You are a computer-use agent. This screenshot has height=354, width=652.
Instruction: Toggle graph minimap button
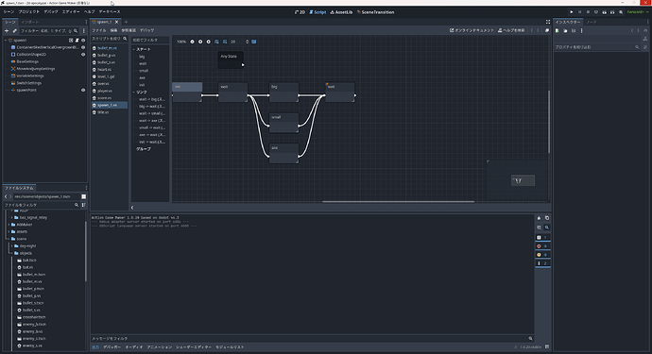point(253,42)
